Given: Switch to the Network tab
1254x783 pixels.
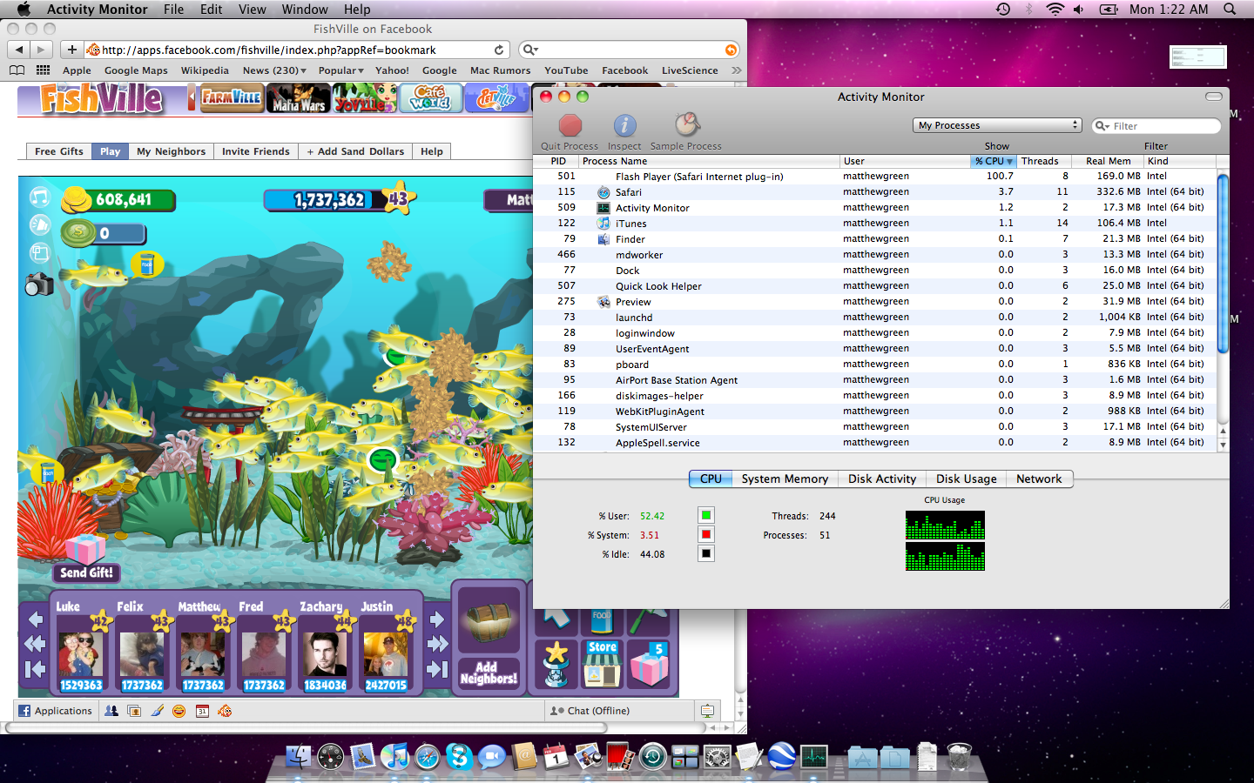Looking at the screenshot, I should pos(1039,478).
